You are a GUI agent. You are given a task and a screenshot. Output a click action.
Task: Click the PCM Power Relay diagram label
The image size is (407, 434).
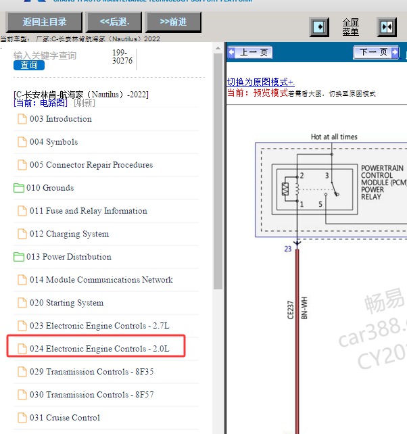click(384, 183)
